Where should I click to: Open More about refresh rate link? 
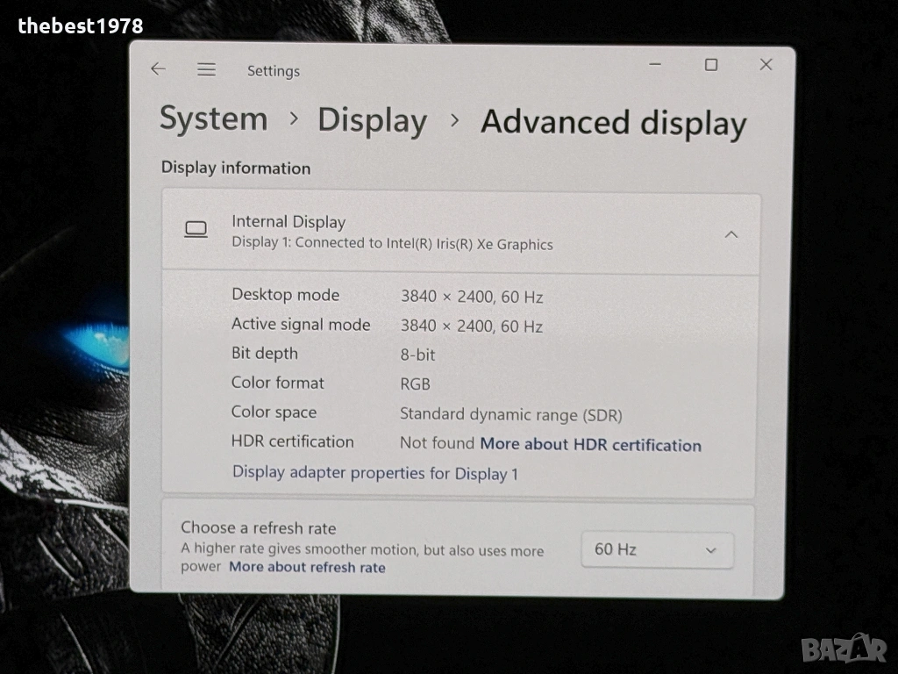[x=307, y=568]
